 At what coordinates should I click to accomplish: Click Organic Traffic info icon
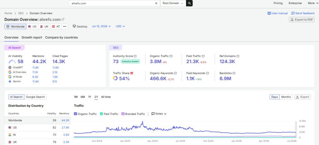(x=171, y=56)
